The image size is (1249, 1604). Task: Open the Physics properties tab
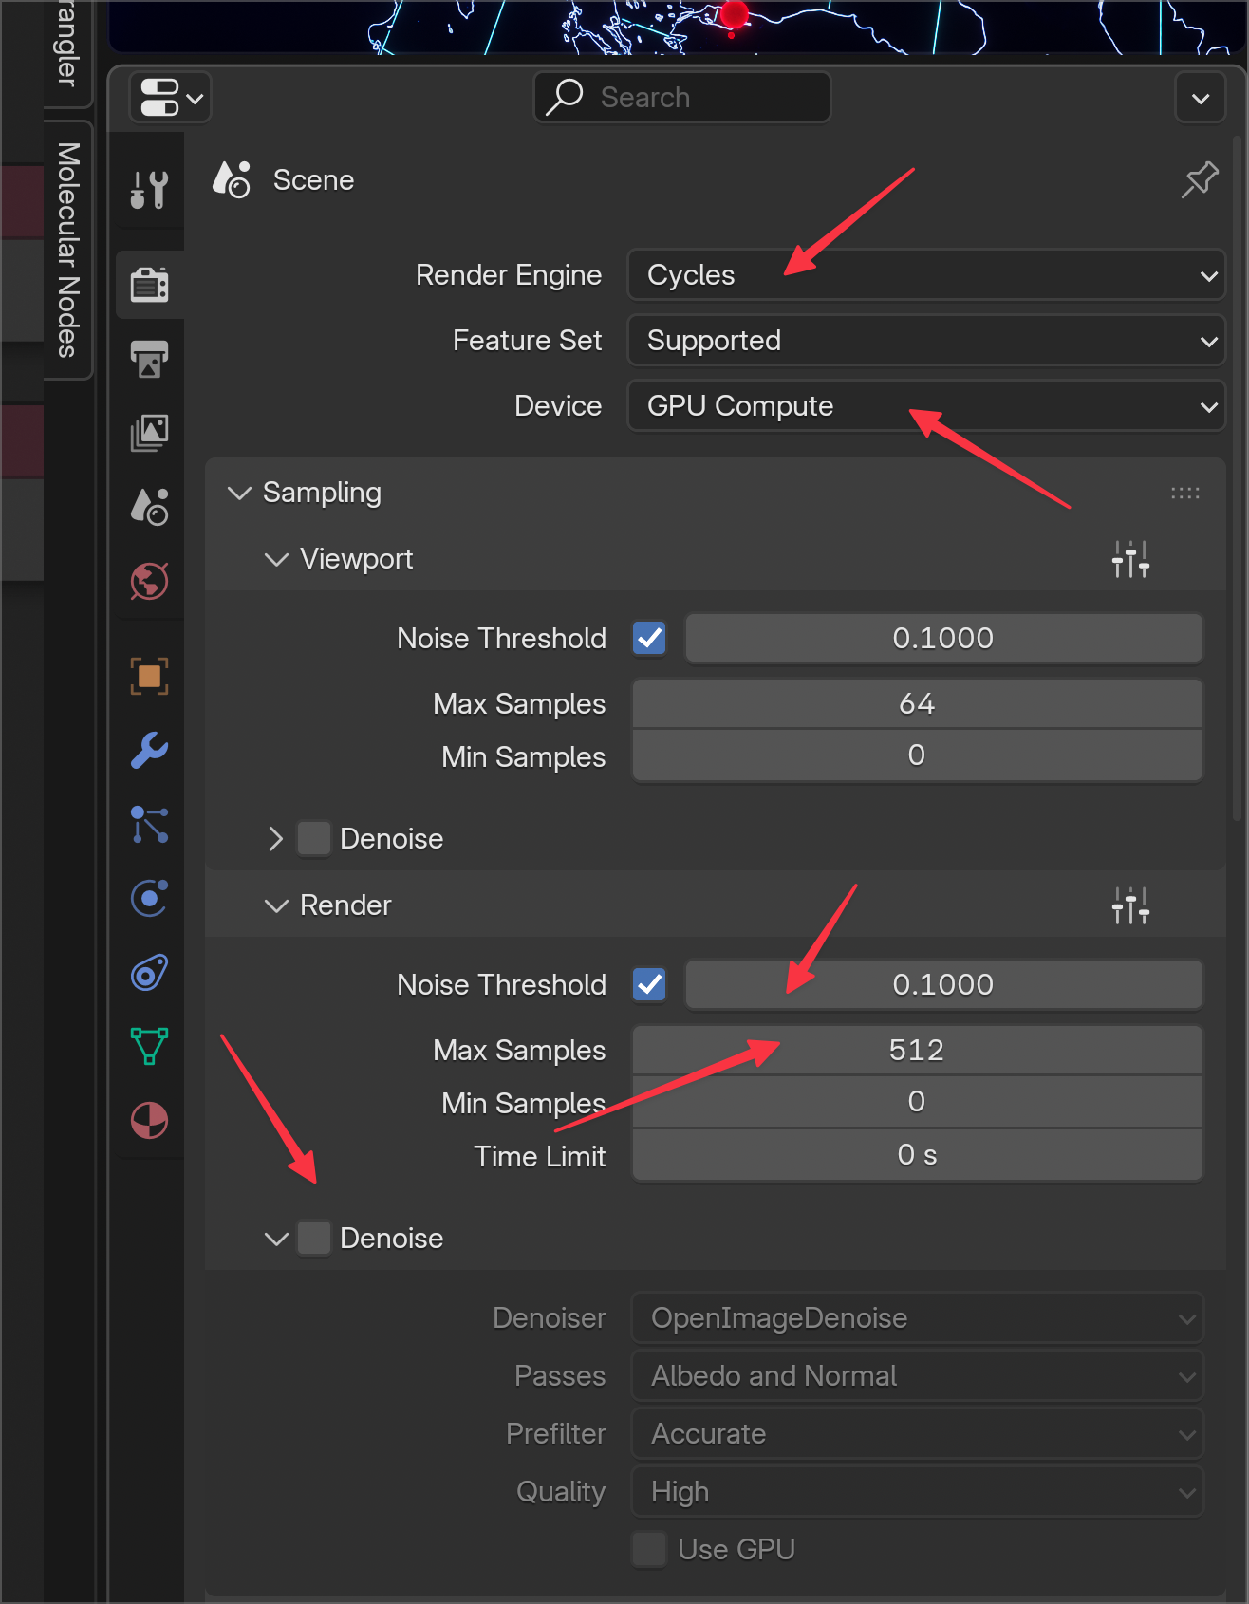150,898
